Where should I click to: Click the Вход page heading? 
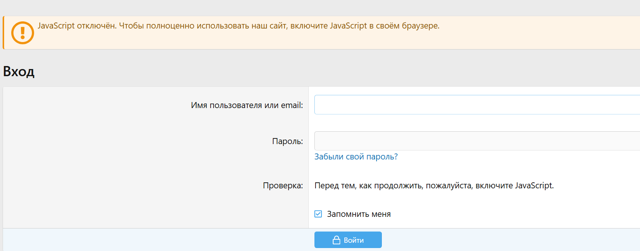(x=19, y=71)
